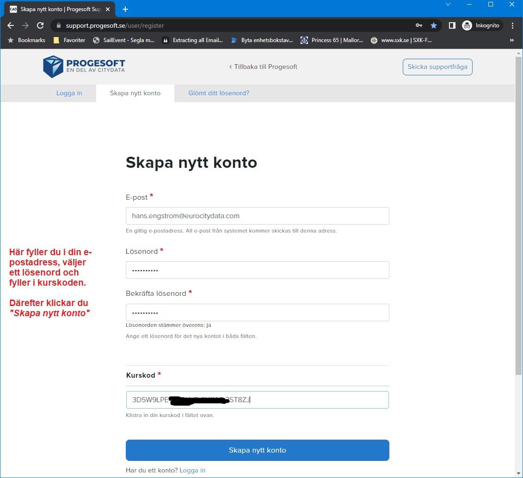Image resolution: width=523 pixels, height=478 pixels.
Task: Expand the hidden bookmarks overflow chevron
Action: tap(511, 40)
